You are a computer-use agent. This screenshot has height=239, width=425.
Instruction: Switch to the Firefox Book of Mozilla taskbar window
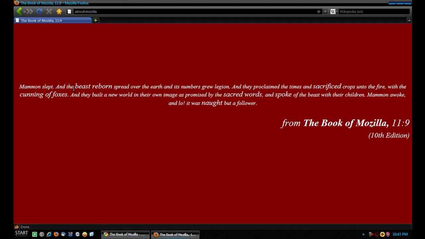pos(175,234)
